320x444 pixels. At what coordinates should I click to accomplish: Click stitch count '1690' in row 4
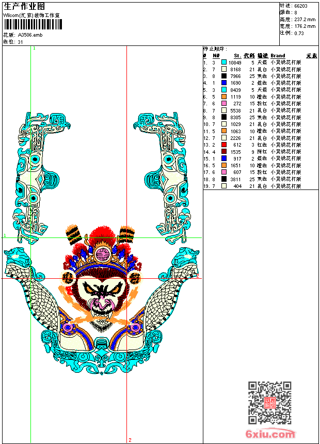(235, 83)
